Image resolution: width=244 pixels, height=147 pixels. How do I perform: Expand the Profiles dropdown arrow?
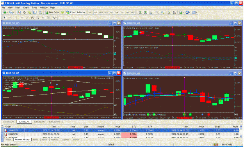click(14, 12)
